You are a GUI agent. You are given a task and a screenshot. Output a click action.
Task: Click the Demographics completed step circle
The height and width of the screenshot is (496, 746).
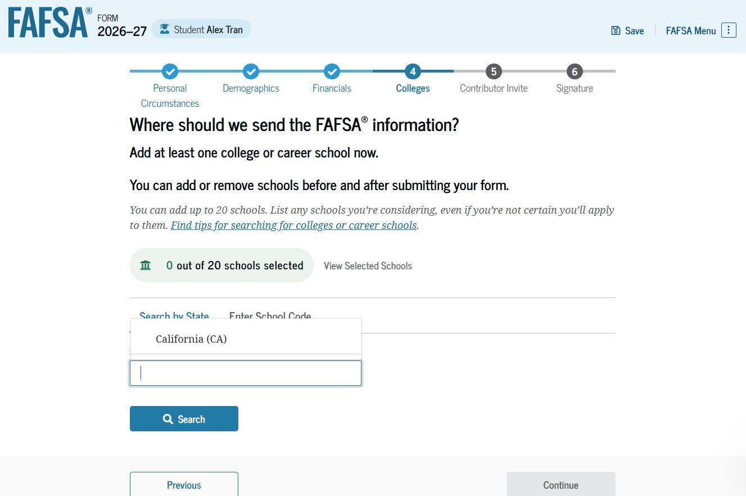point(251,71)
